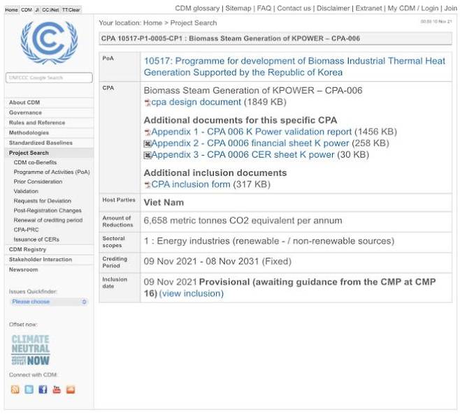Open the Issues Quickfinder dropdown
Screen dimensions: 460x414
[x=49, y=302]
